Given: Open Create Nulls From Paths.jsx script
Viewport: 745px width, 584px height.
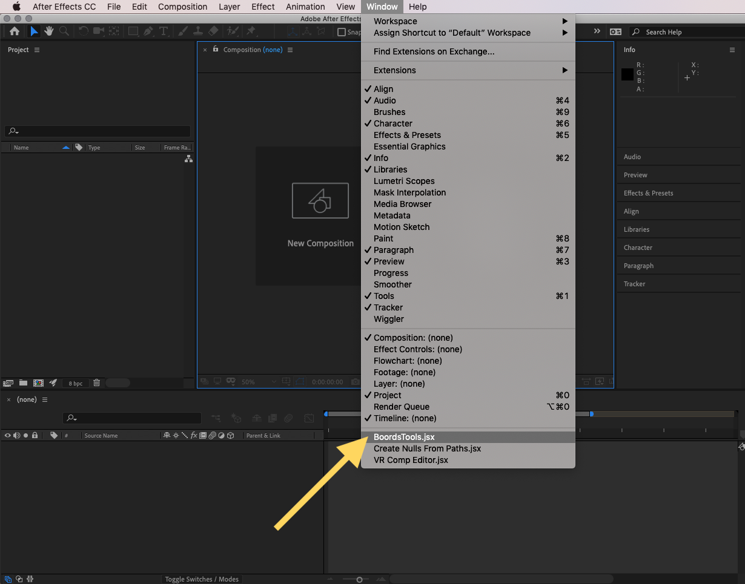Looking at the screenshot, I should click(468, 448).
